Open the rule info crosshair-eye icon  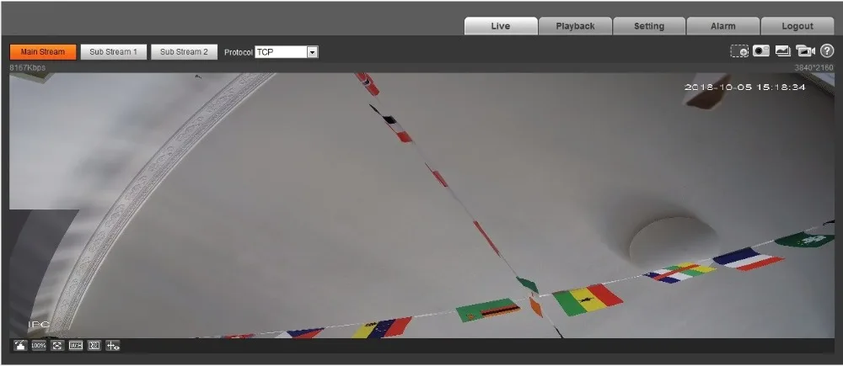(x=113, y=346)
